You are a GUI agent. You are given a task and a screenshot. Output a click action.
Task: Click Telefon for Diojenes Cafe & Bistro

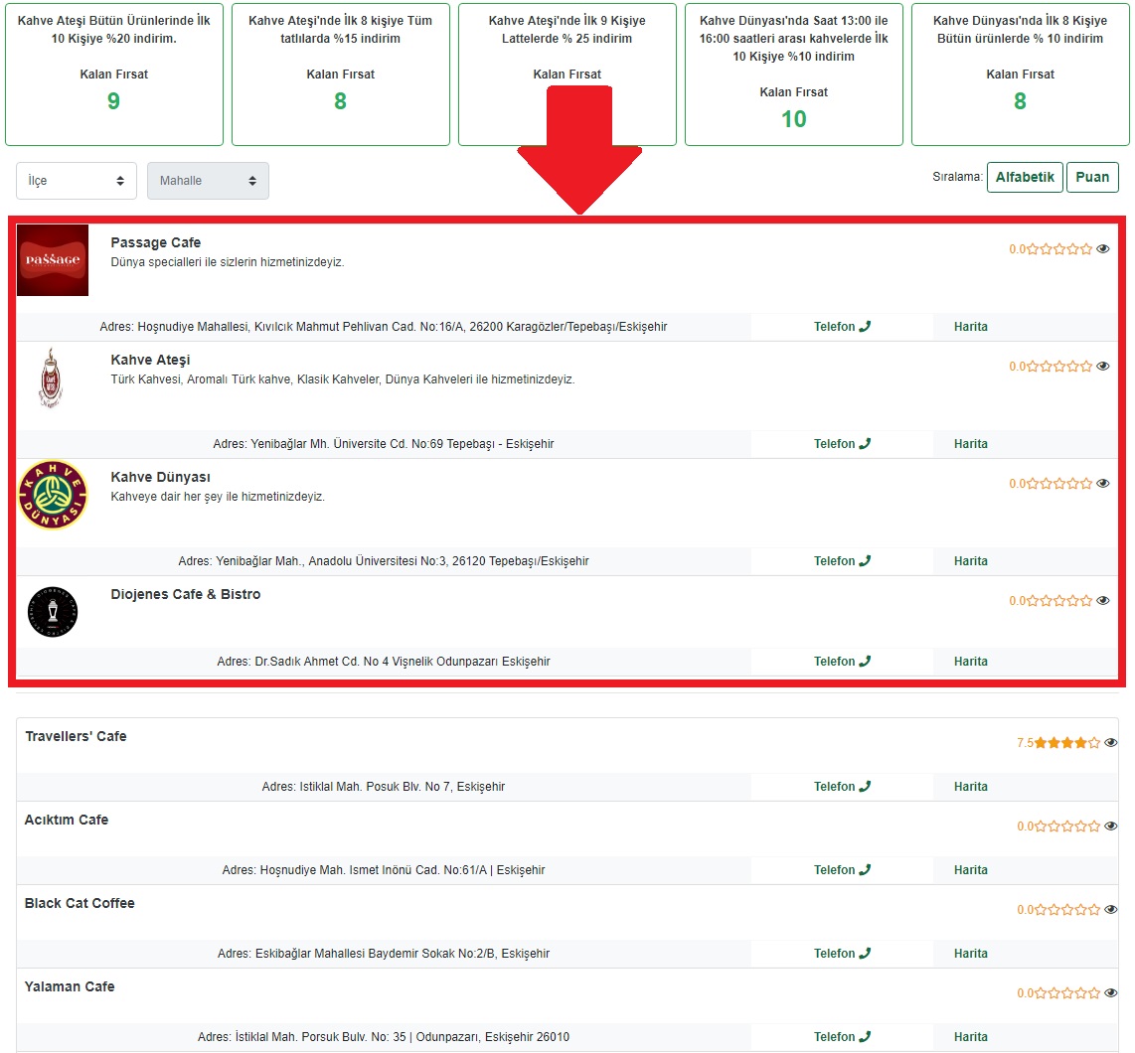(x=842, y=662)
